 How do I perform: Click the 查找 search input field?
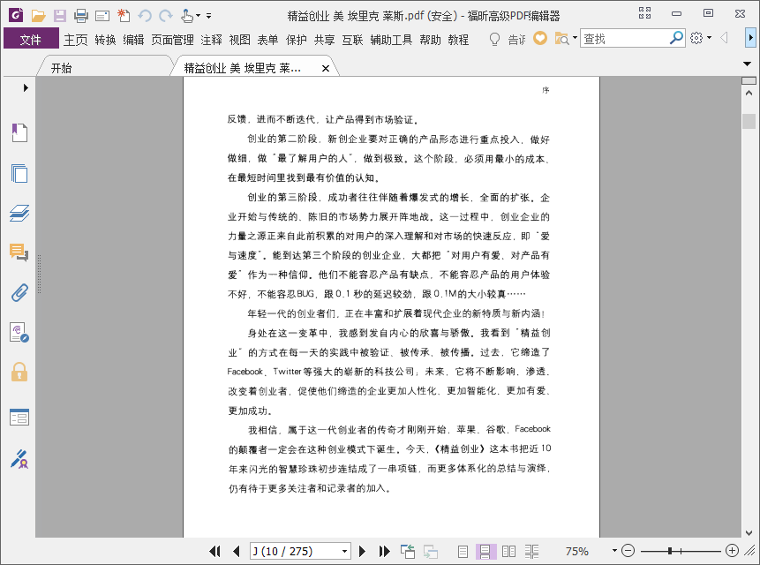(x=625, y=38)
